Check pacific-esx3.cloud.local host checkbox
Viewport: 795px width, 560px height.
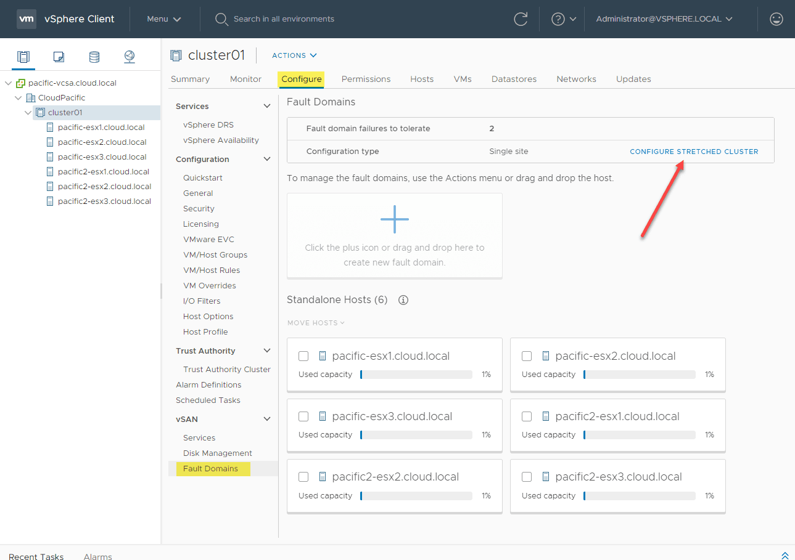tap(303, 416)
